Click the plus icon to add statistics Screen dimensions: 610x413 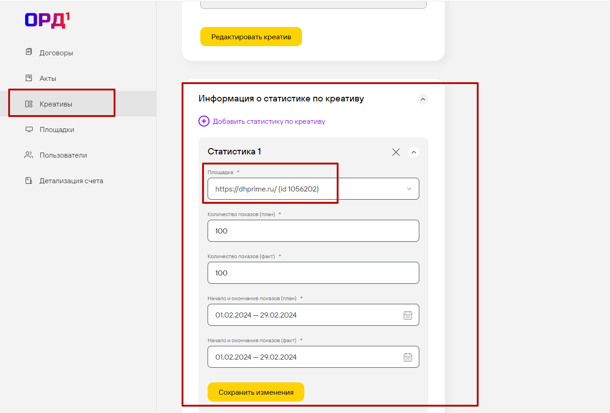[203, 121]
